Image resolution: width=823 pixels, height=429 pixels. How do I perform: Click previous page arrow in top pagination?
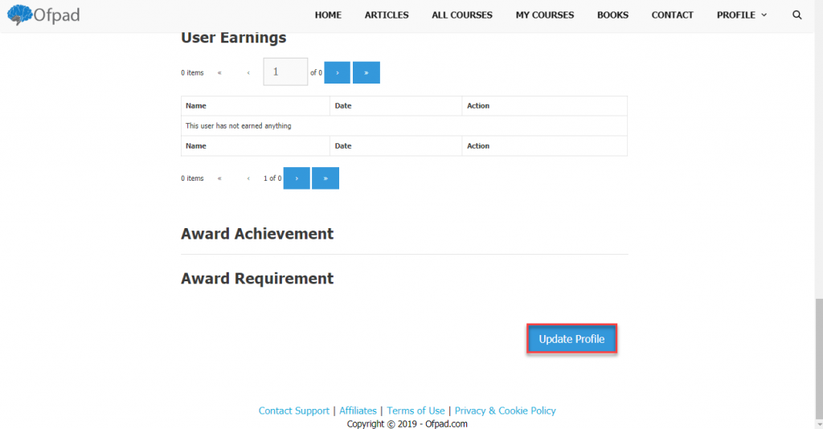click(x=248, y=73)
